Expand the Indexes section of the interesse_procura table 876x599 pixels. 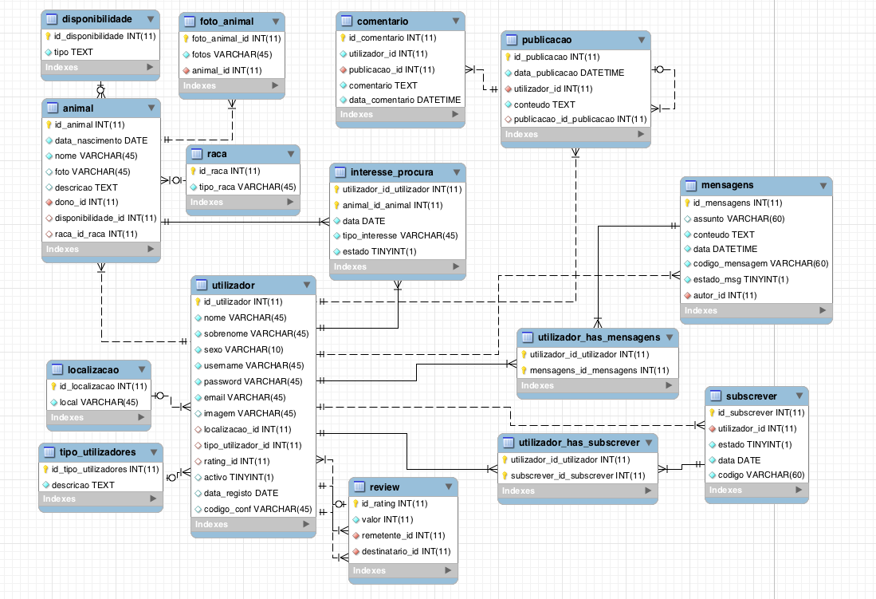pyautogui.click(x=456, y=267)
